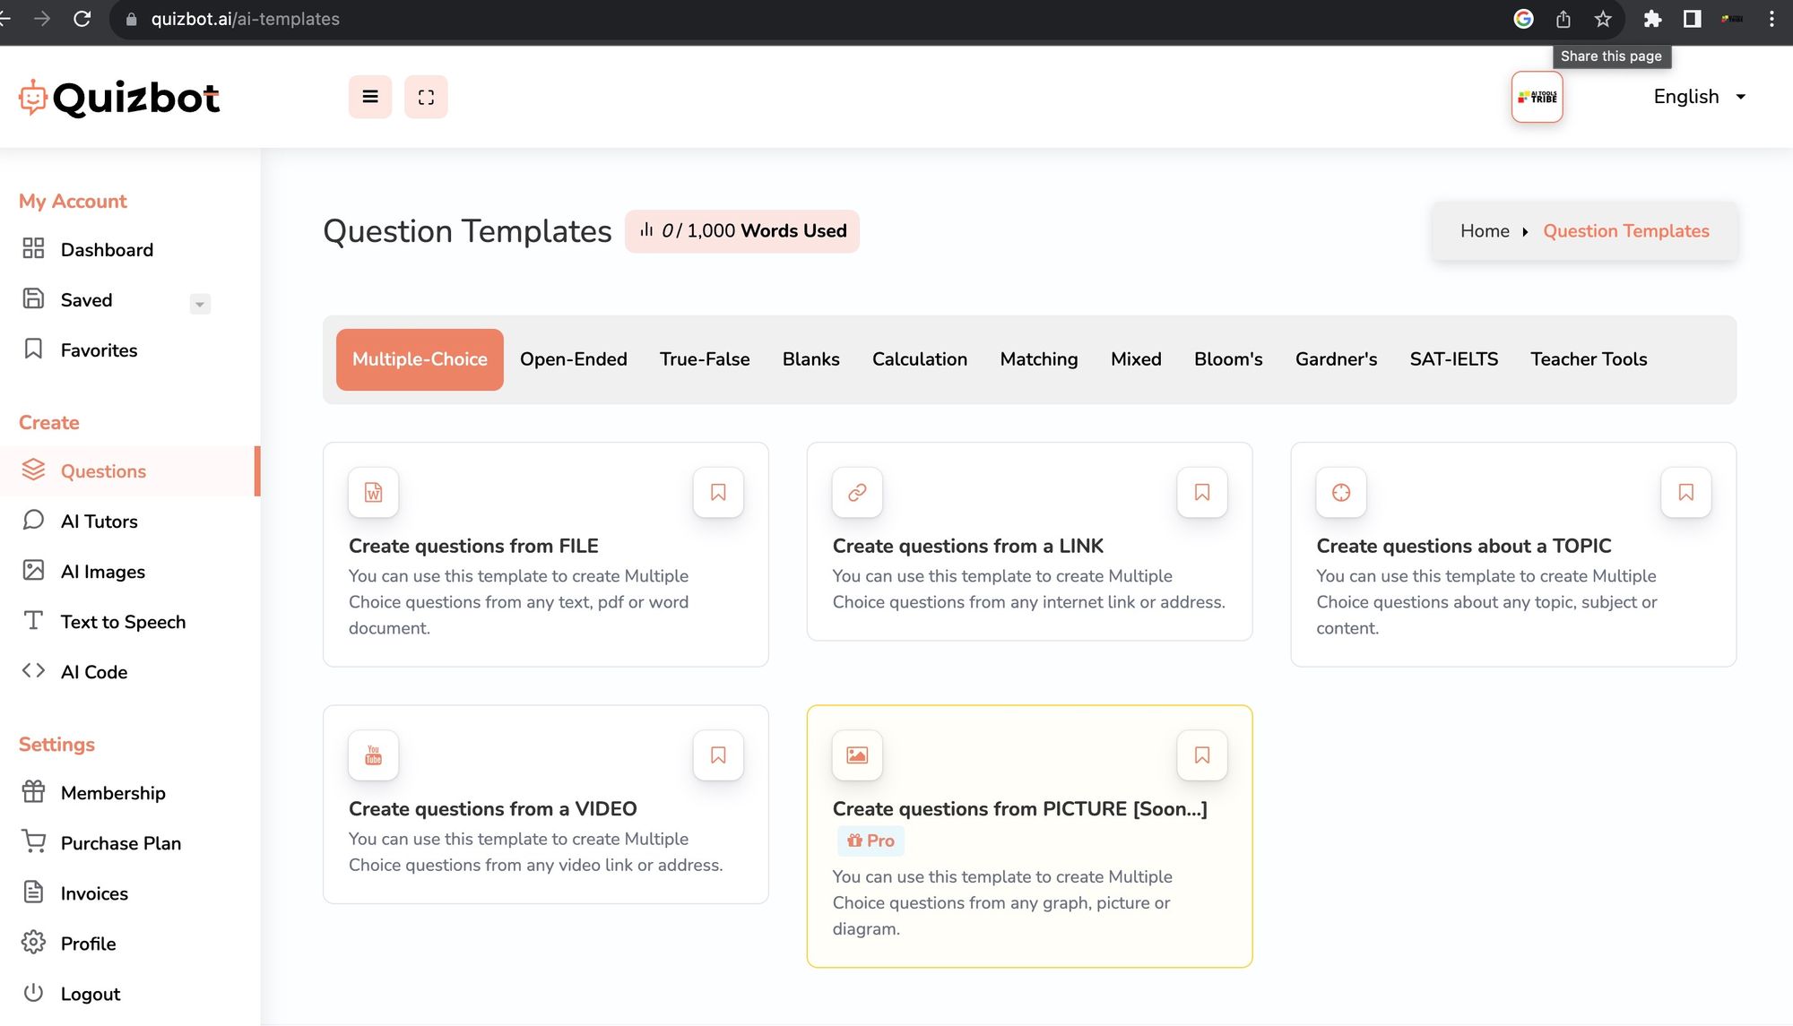
Task: Open the browser extensions puzzle icon
Action: pos(1651,19)
